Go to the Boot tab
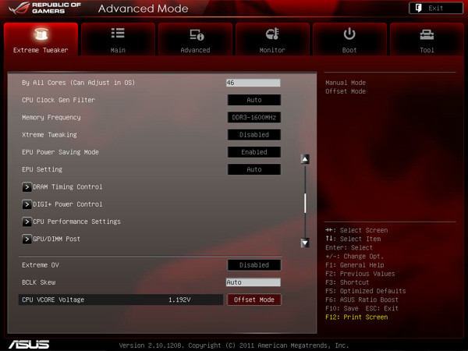468x351 pixels. click(349, 39)
